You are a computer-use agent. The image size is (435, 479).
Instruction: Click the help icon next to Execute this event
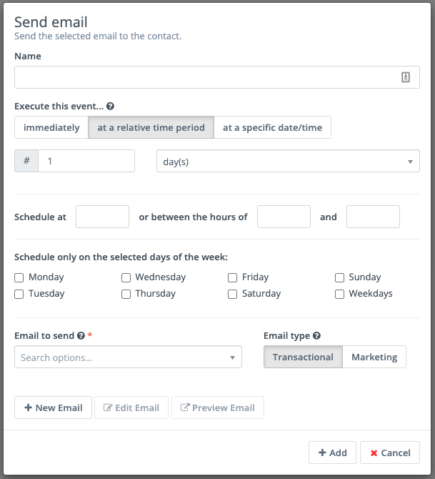110,107
